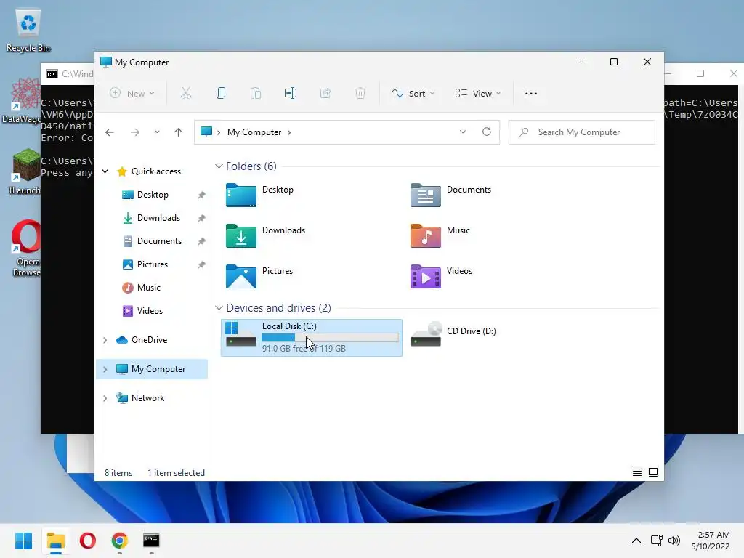
Task: Click the Paste clipboard icon
Action: click(x=256, y=94)
